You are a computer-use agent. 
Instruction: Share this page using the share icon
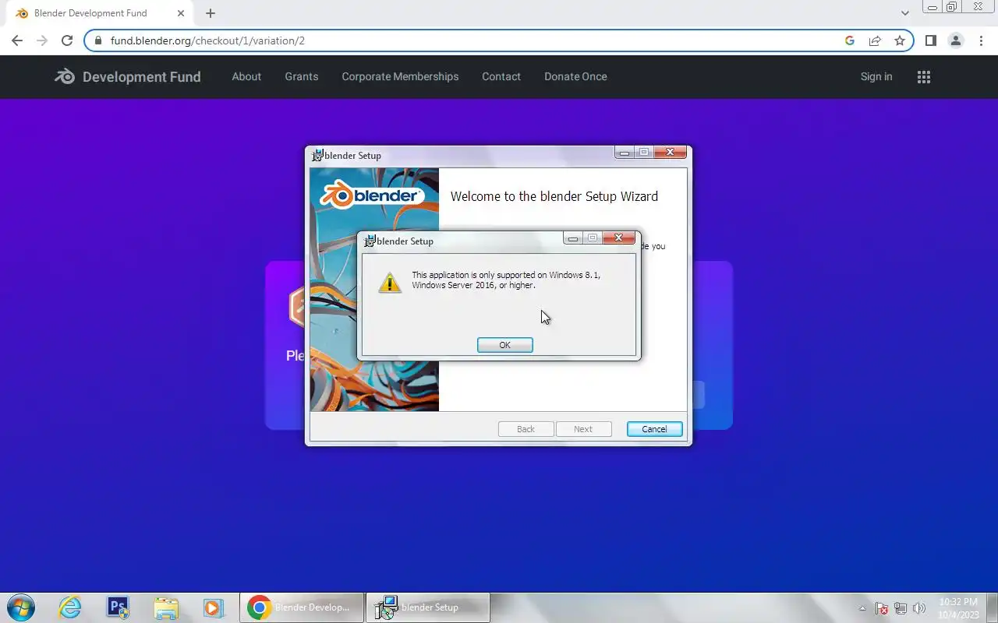[x=875, y=40]
